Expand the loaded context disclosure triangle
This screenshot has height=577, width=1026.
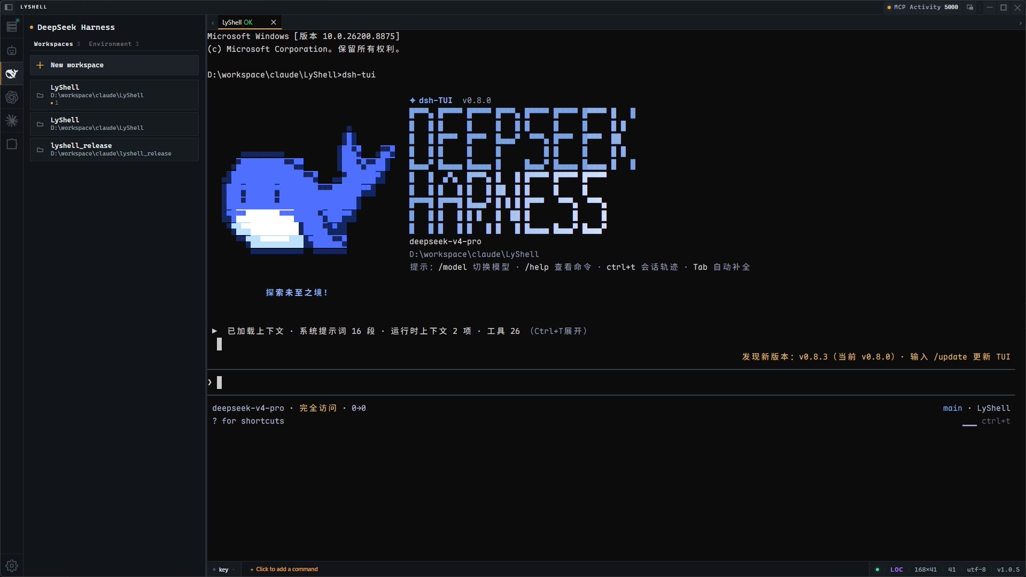coord(215,331)
